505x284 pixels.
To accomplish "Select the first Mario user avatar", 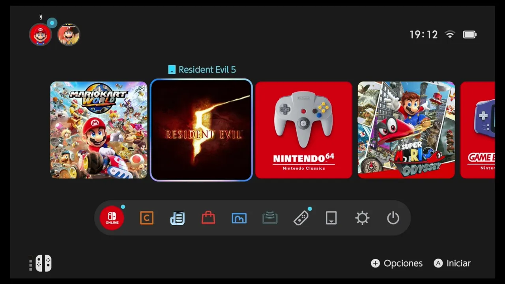I will pos(40,34).
